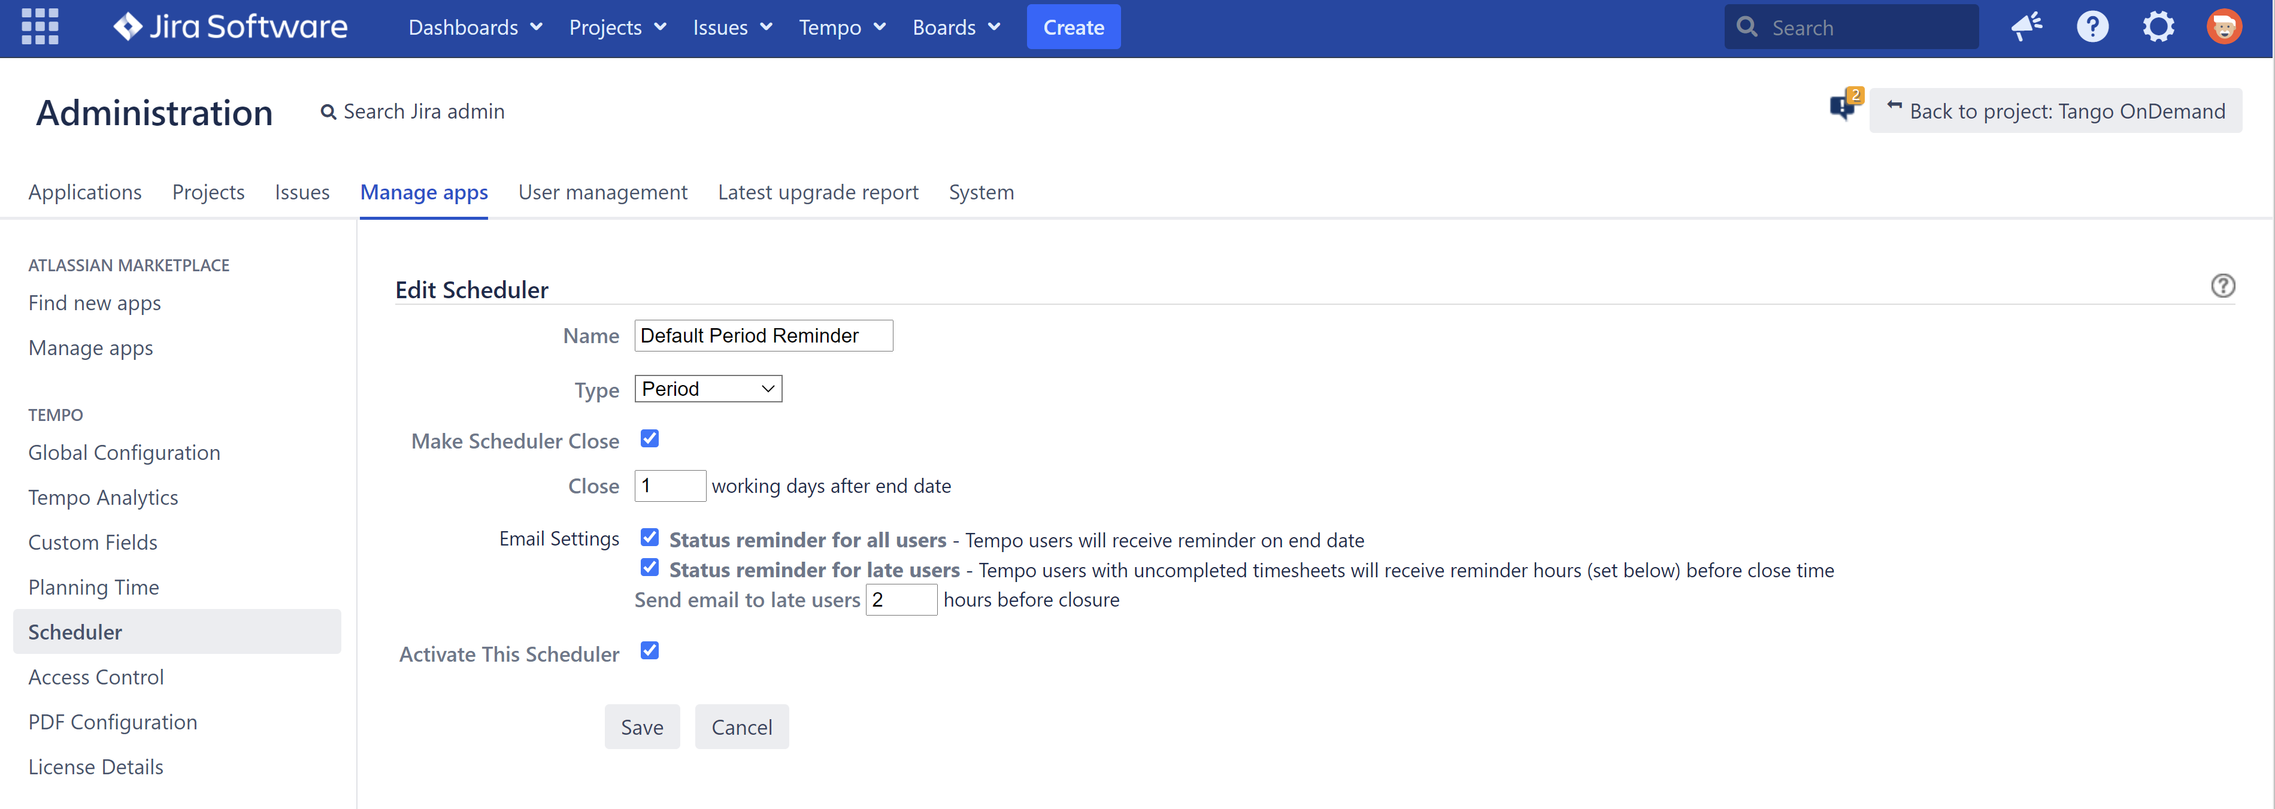The image size is (2275, 809).
Task: Toggle Status reminder for all users
Action: [x=649, y=538]
